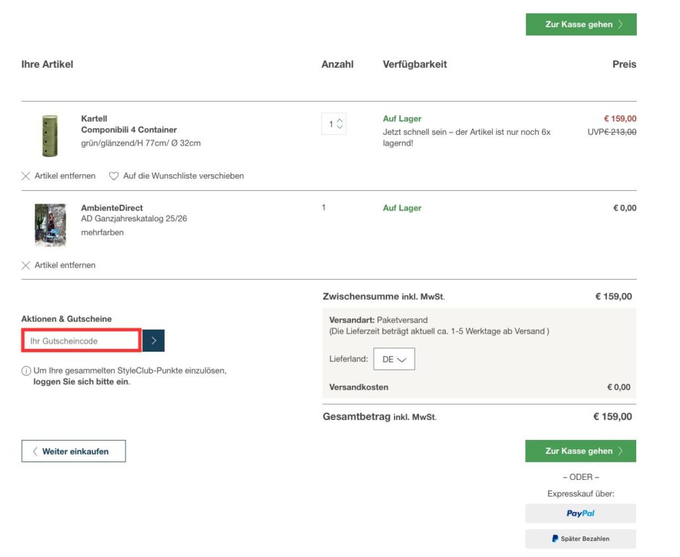Increase Componibili quantity with up arrow
This screenshot has width=680, height=557.
(x=339, y=121)
